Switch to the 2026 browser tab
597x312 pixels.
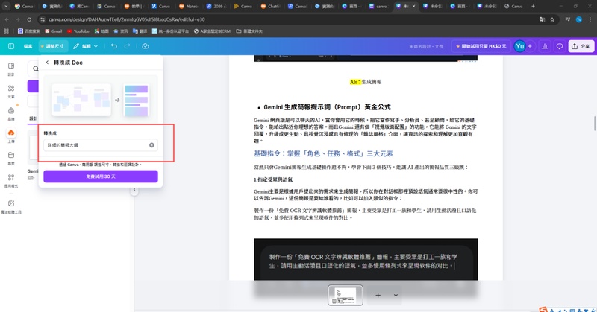pos(216,6)
